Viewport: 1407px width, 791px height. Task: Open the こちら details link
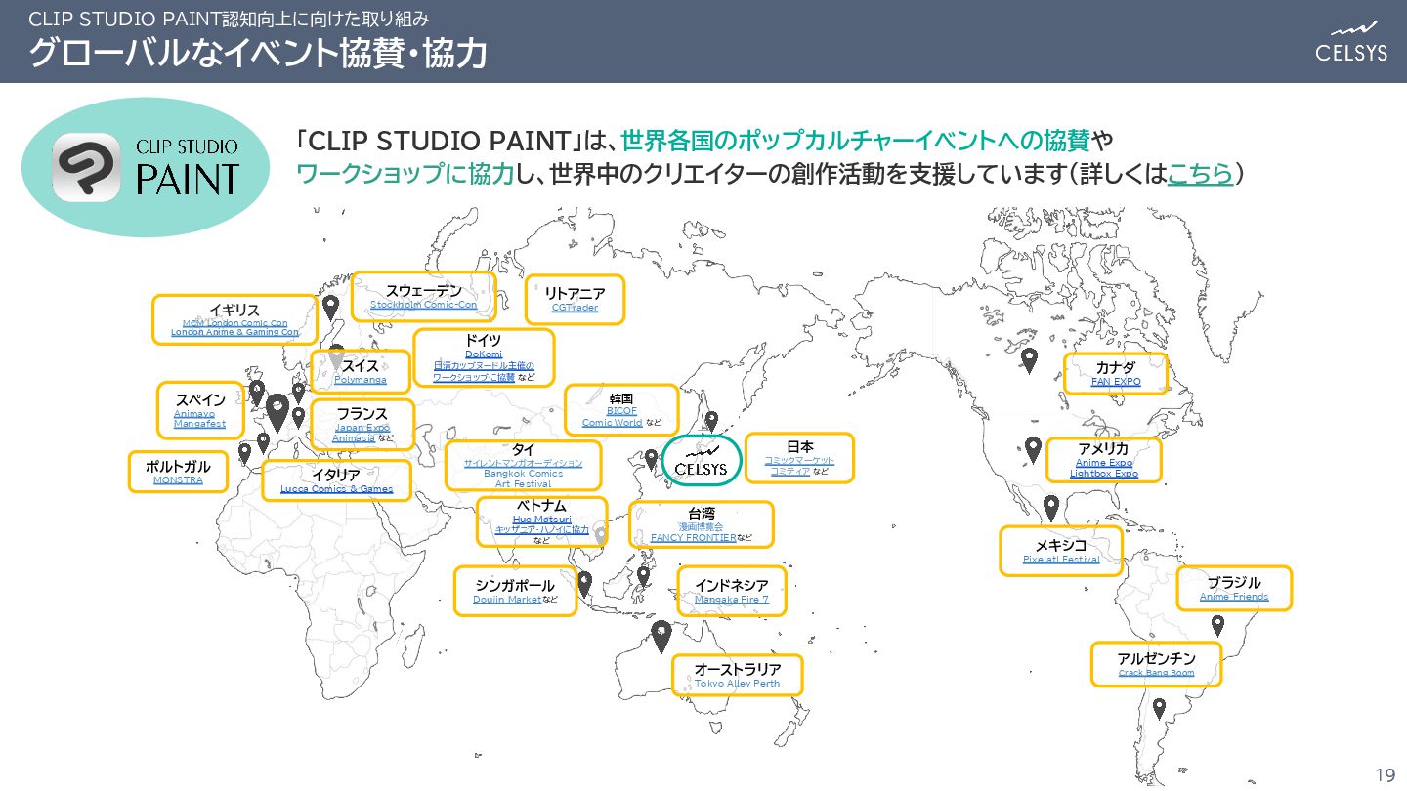tap(1200, 173)
